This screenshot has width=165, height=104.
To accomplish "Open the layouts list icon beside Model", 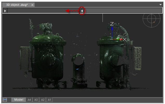I will (5, 100).
